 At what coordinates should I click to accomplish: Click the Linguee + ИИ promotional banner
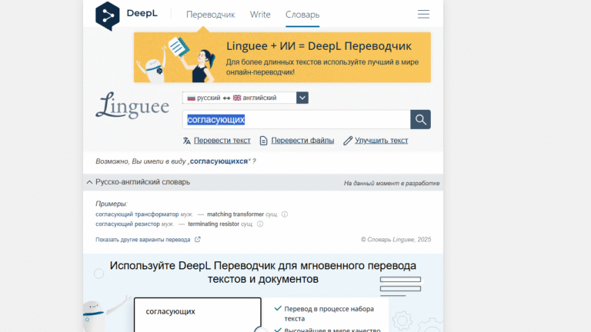coord(282,58)
